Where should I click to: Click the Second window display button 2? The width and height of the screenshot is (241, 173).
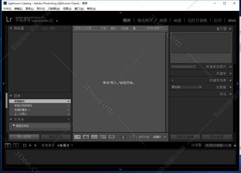(x=16, y=146)
